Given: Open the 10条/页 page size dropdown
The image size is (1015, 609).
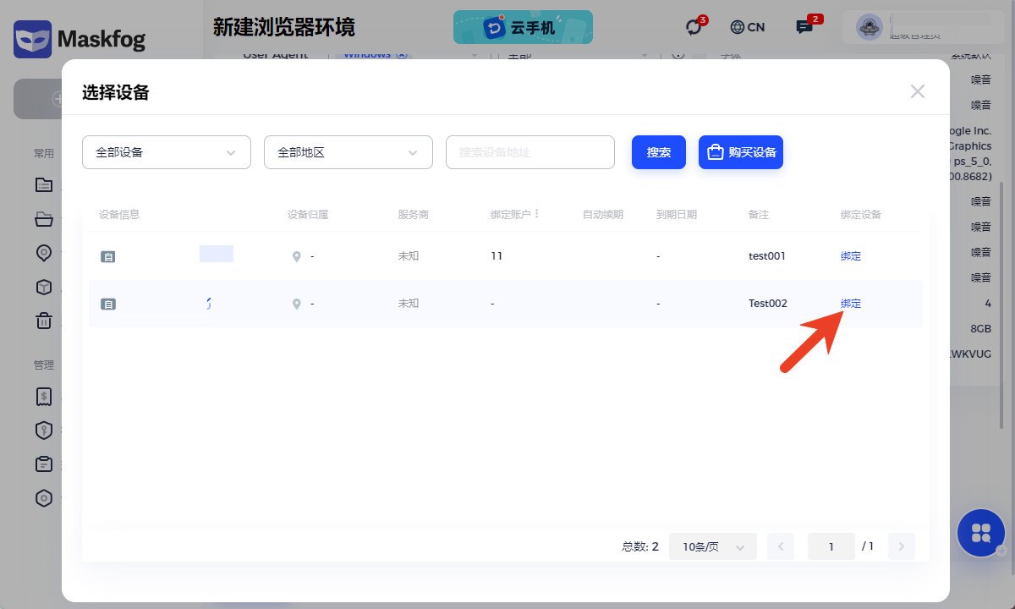Looking at the screenshot, I should coord(712,546).
